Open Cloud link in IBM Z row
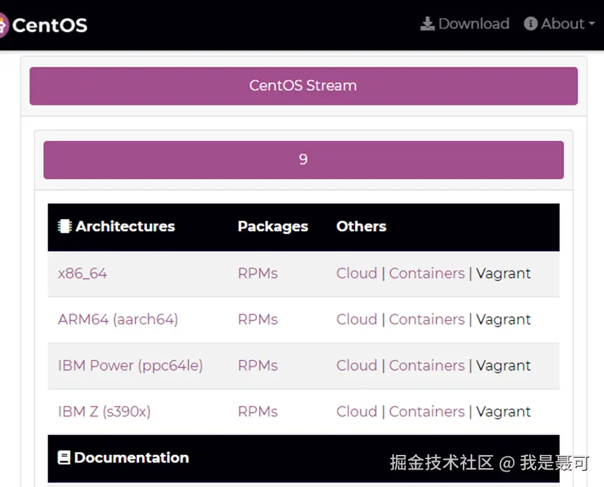The height and width of the screenshot is (487, 604). [x=356, y=412]
